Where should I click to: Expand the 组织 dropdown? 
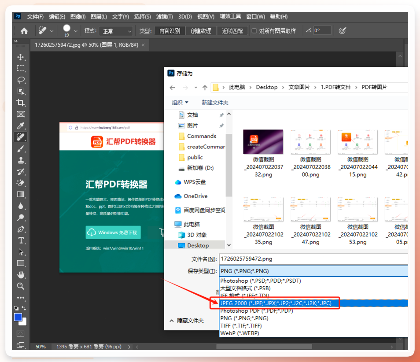[x=180, y=102]
